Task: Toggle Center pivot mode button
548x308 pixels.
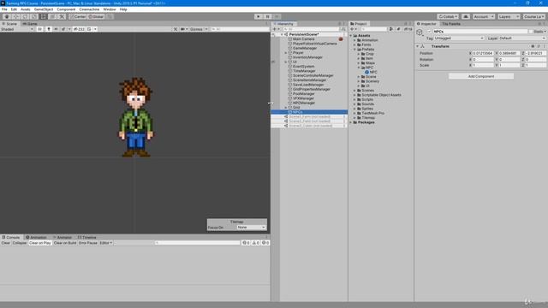Action: [78, 16]
